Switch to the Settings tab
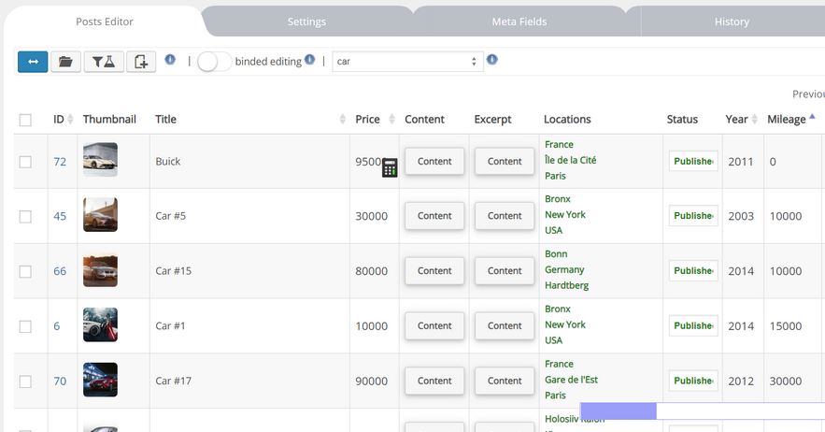This screenshot has width=825, height=432. [x=306, y=22]
